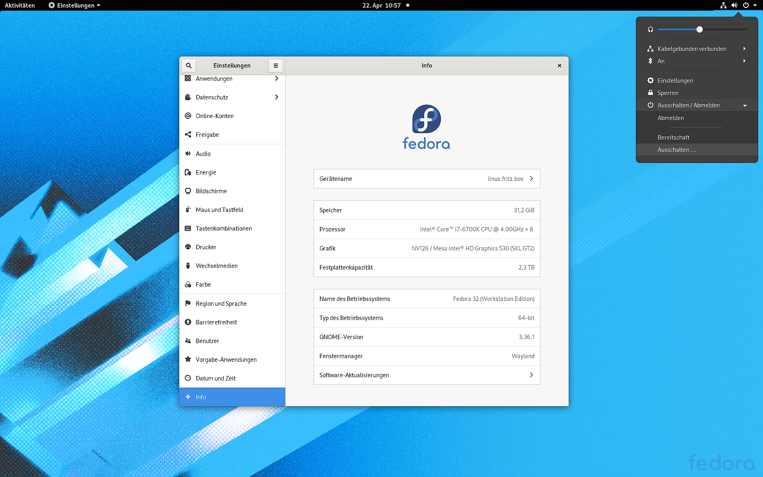Screen dimensions: 763x477
Task: Edit the Gerätename row linux.fritz.box
Action: tap(426, 178)
